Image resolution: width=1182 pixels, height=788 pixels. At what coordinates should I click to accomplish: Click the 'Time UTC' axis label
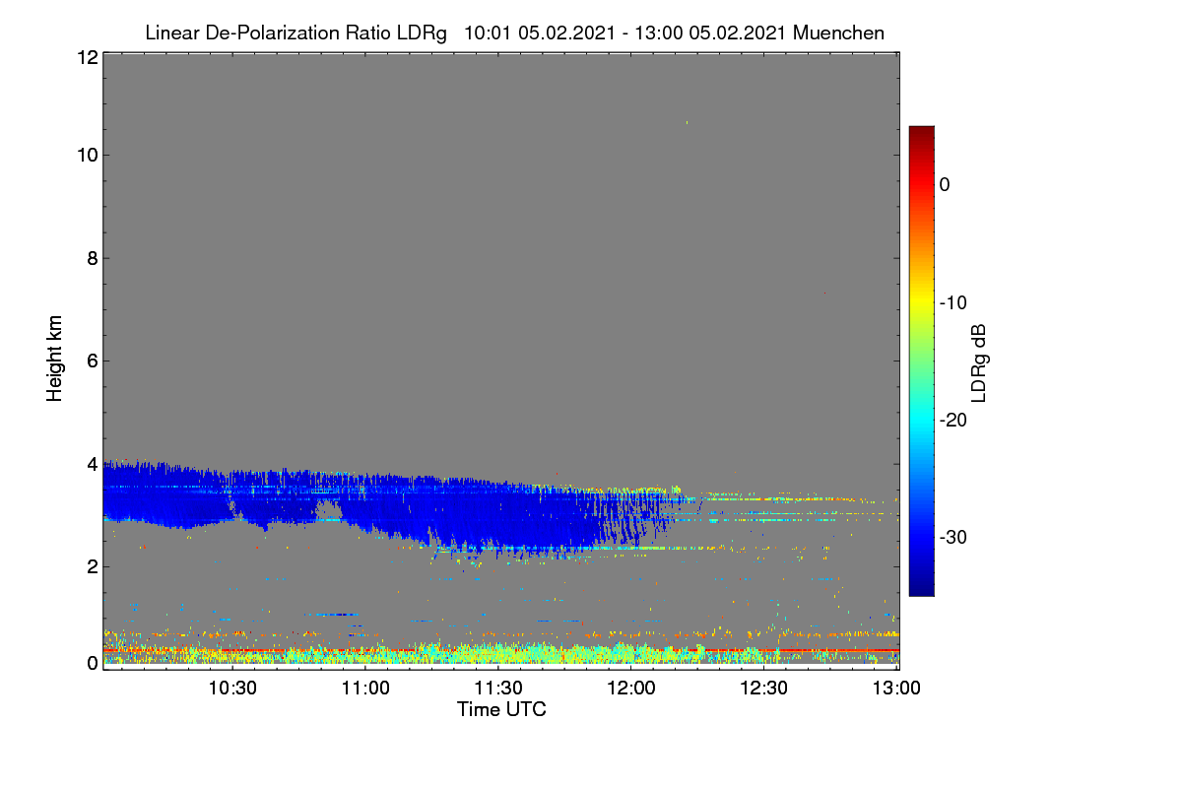[501, 708]
